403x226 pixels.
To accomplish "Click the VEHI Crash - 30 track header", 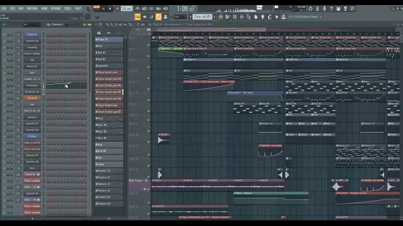I will [139, 185].
